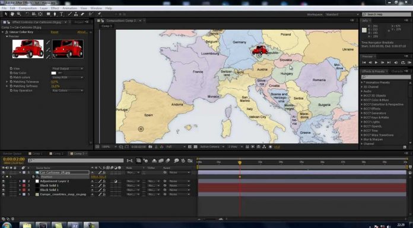Select the Rotation tool

tap(27, 14)
